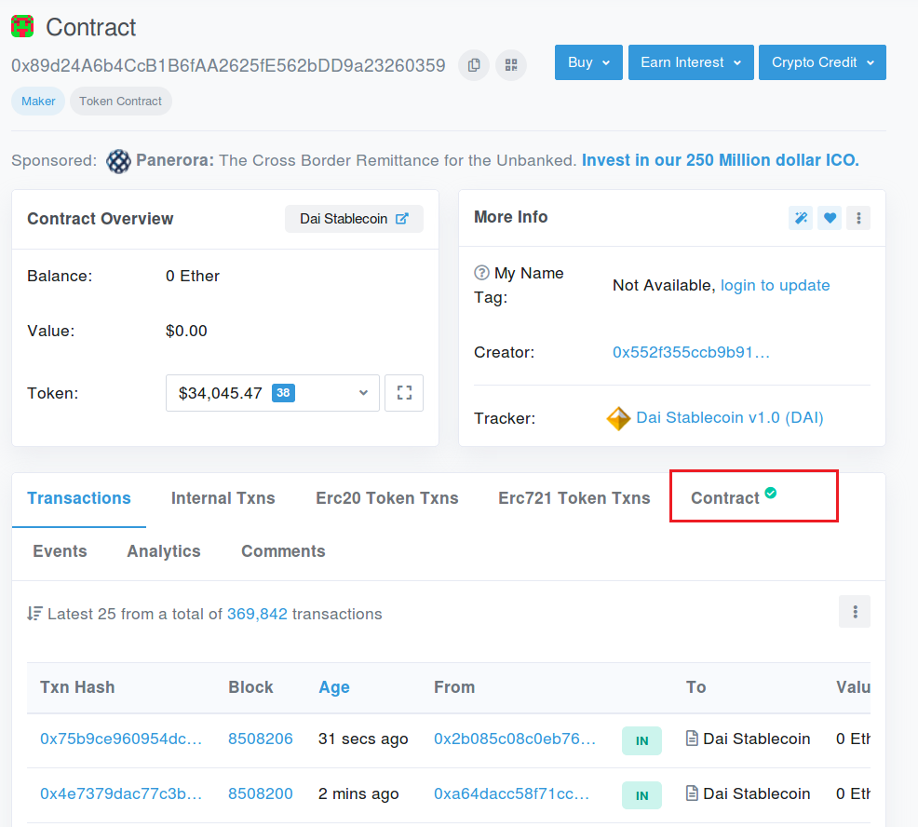Image resolution: width=918 pixels, height=827 pixels.
Task: Open the Analytics tab
Action: pos(164,551)
